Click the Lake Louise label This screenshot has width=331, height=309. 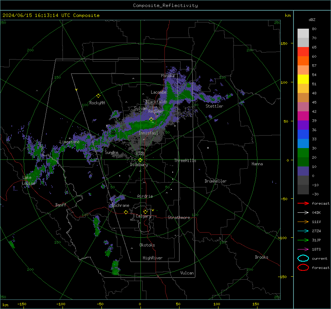[28, 180]
